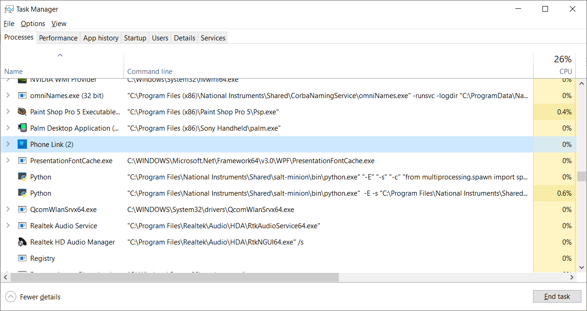Switch to the Users tab
Image resolution: width=587 pixels, height=311 pixels.
(160, 38)
